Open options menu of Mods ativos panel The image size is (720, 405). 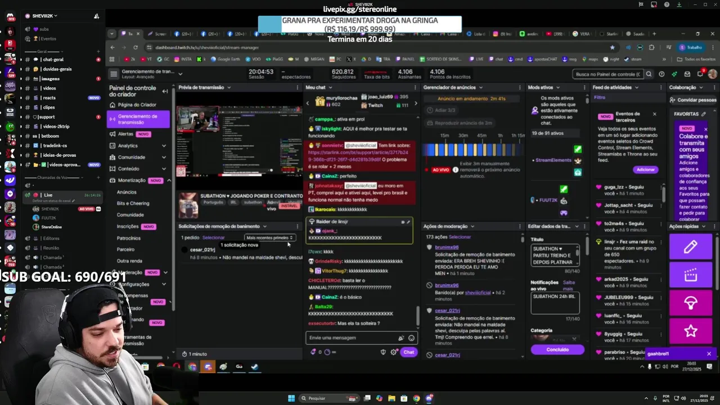584,87
